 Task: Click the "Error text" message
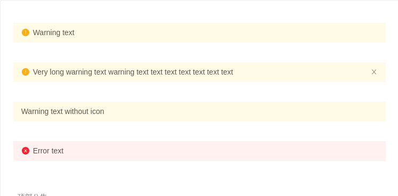pos(48,151)
